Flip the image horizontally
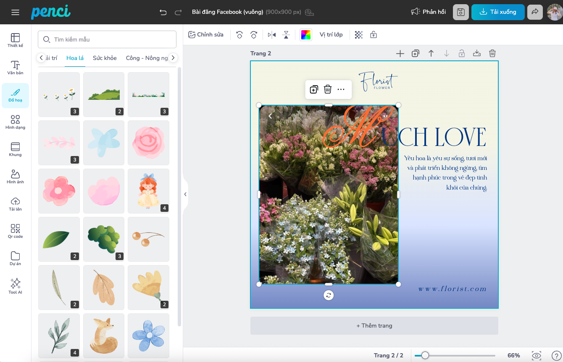563x362 pixels. coord(272,35)
